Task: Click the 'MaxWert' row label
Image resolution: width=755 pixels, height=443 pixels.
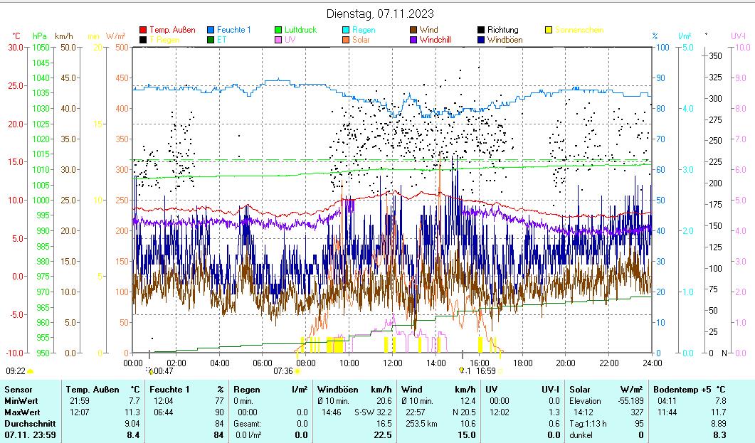Action: [x=22, y=412]
